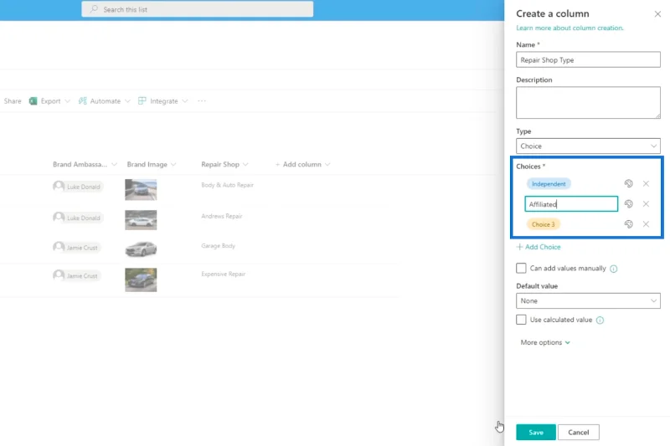This screenshot has width=670, height=446.
Task: Click the Share command
Action: pos(13,101)
